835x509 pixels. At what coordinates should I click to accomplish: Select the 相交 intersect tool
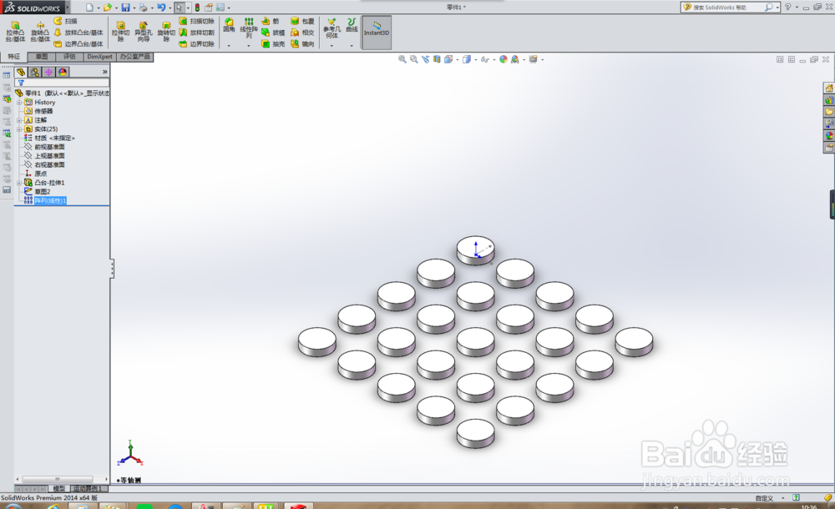tap(302, 33)
